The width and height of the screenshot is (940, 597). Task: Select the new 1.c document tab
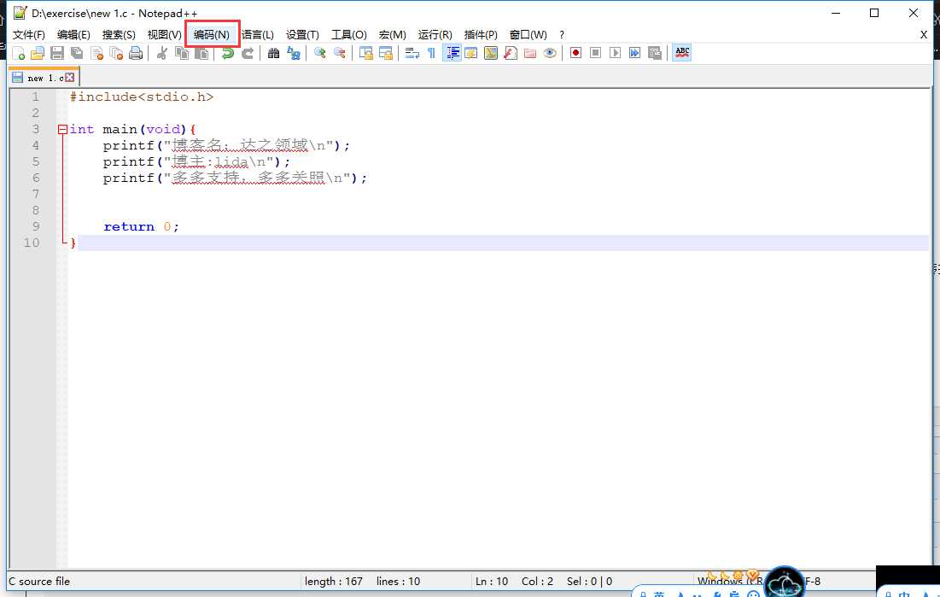pos(44,78)
